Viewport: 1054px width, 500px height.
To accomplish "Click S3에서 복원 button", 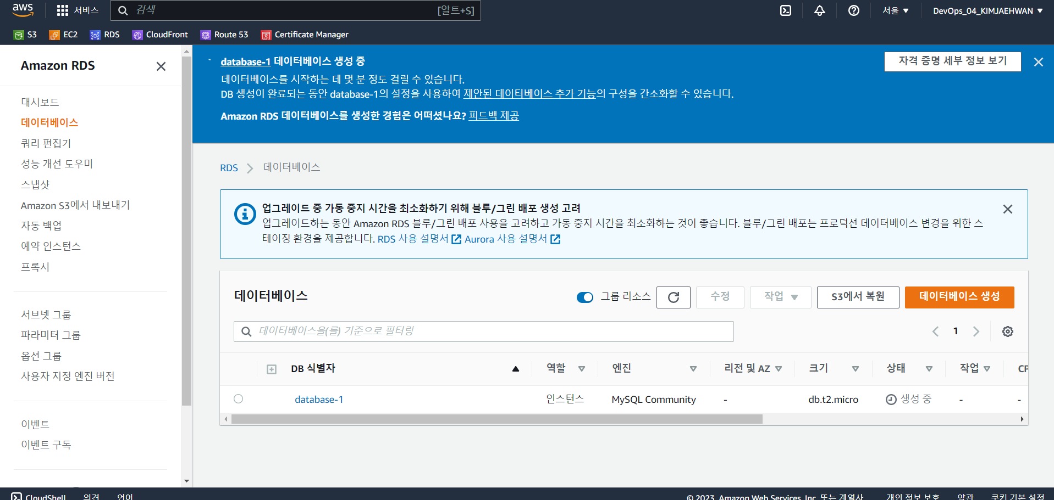I will coord(858,297).
